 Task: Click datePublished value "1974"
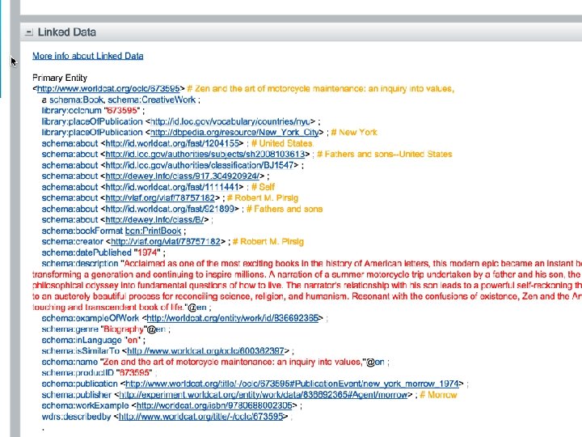(147, 252)
